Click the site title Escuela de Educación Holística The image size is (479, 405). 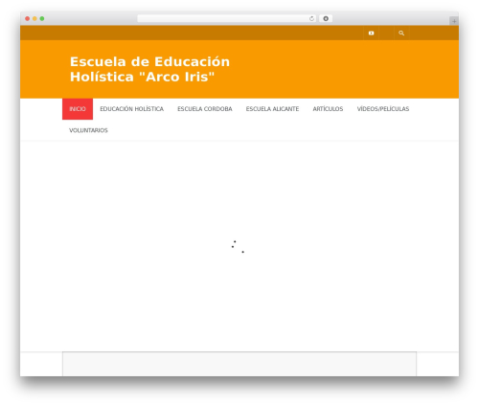point(149,69)
